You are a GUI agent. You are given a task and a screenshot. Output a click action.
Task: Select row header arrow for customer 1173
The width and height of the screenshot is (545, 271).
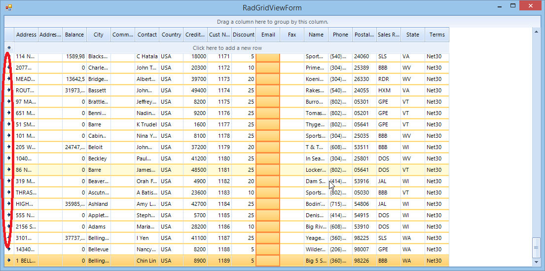(9, 79)
